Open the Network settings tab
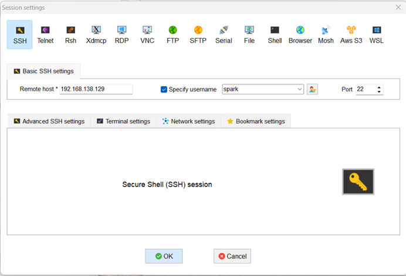This screenshot has width=406, height=276. click(188, 121)
